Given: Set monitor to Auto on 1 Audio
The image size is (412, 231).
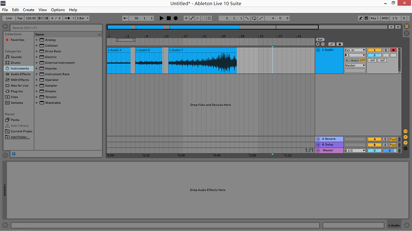Looking at the screenshot, I should point(354,60).
